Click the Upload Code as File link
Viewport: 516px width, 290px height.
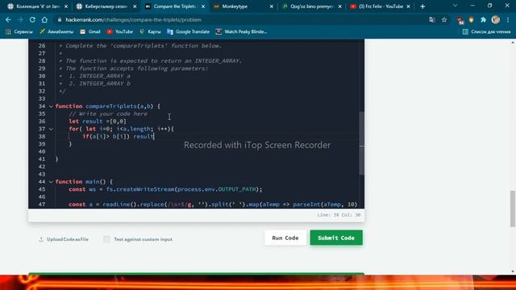68,239
